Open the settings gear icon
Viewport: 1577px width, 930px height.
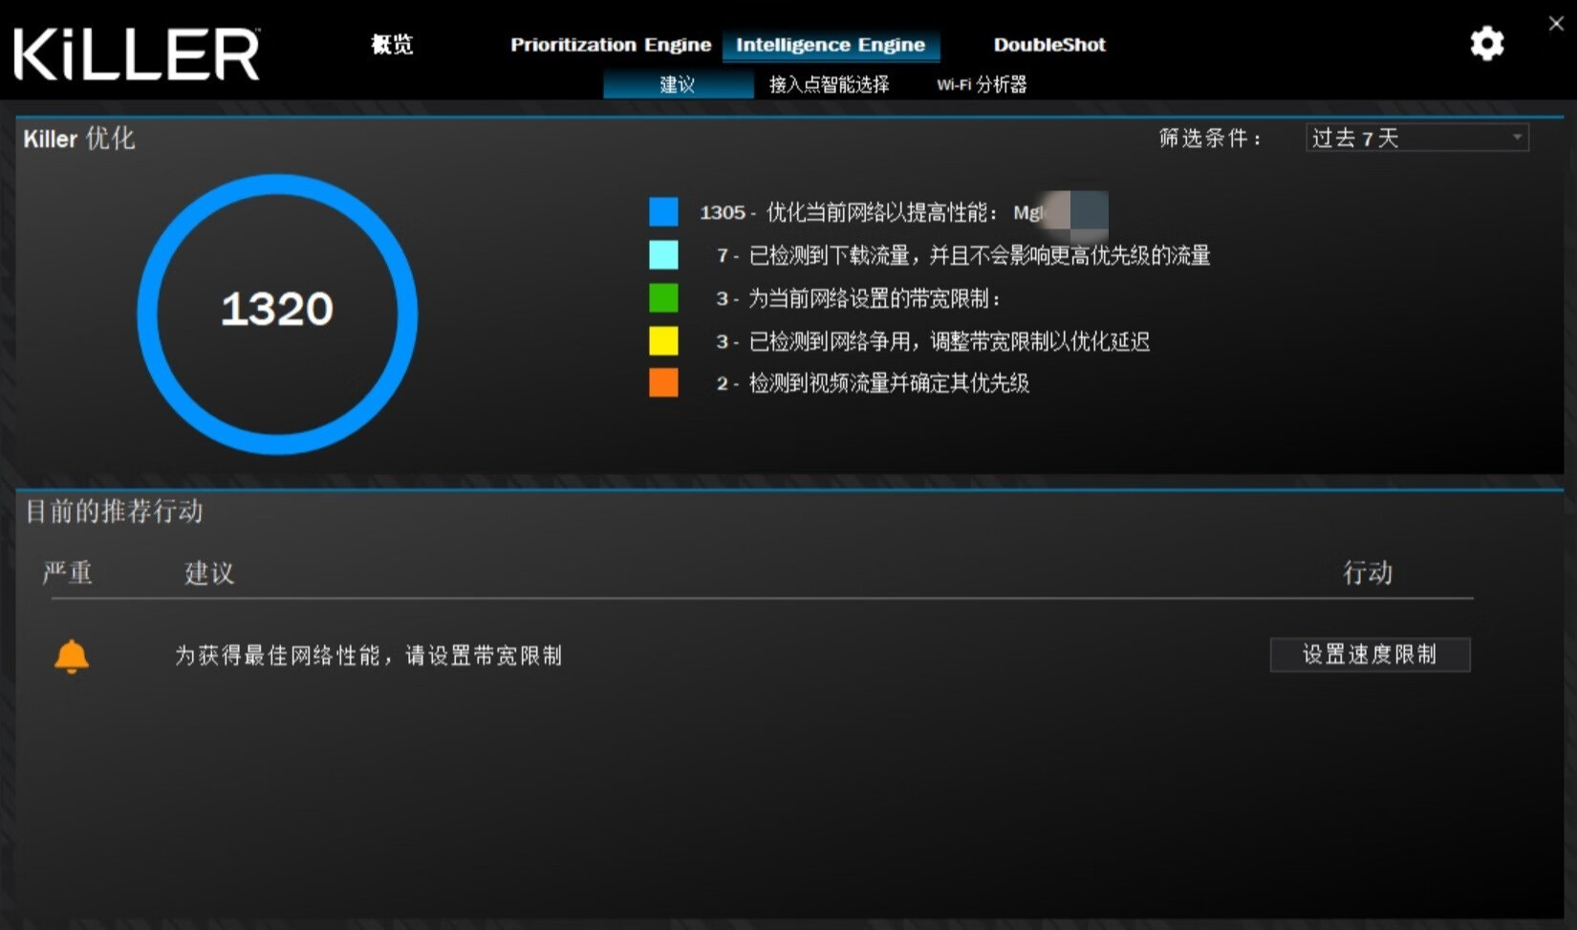(x=1486, y=44)
